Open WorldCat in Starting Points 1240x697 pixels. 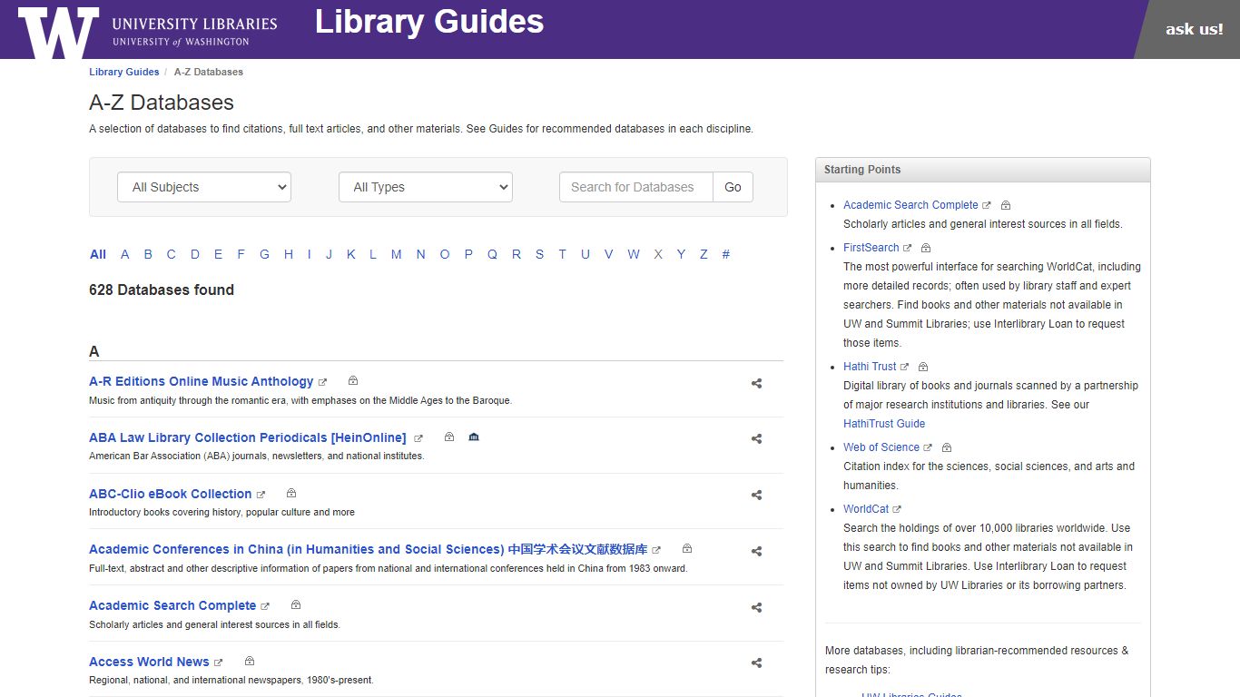pos(866,509)
